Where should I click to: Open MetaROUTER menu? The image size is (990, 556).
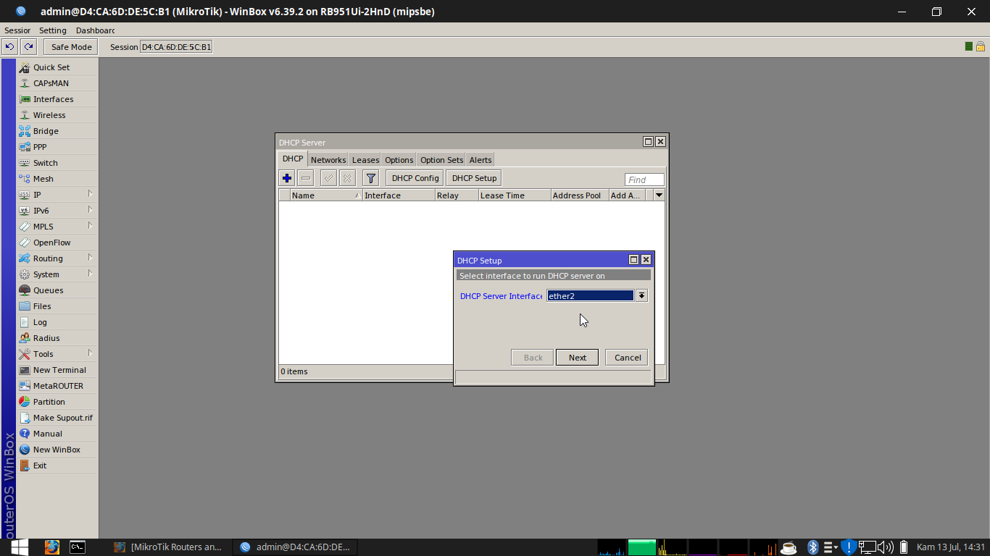click(57, 386)
